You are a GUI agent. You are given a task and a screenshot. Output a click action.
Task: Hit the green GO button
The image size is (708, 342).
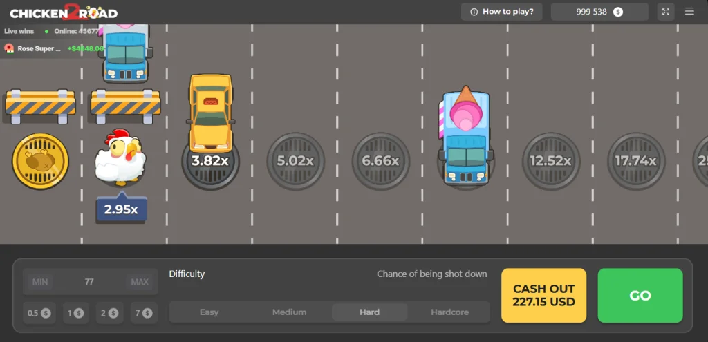point(640,296)
